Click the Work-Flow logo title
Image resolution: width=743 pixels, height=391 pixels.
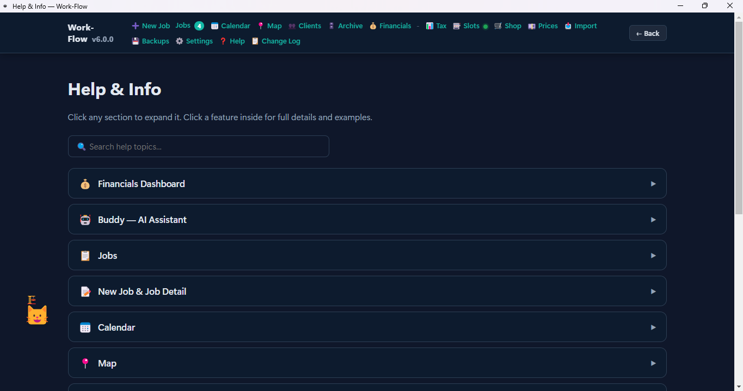[81, 33]
